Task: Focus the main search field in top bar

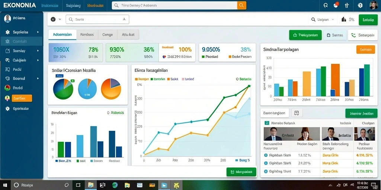Action: [x=175, y=5]
